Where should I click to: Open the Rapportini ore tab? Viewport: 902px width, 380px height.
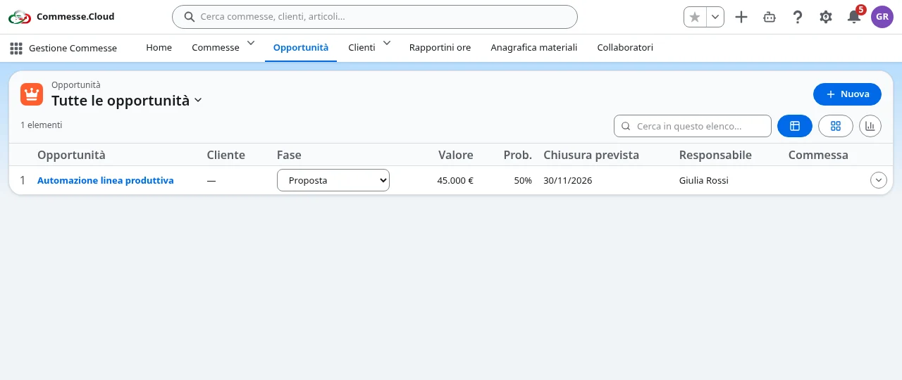(x=440, y=48)
